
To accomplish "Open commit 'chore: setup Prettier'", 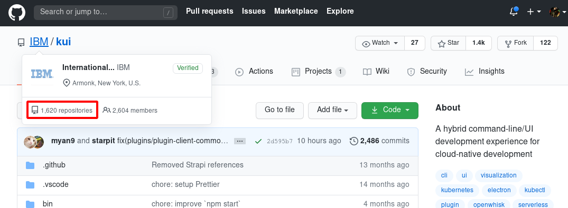I will [185, 184].
